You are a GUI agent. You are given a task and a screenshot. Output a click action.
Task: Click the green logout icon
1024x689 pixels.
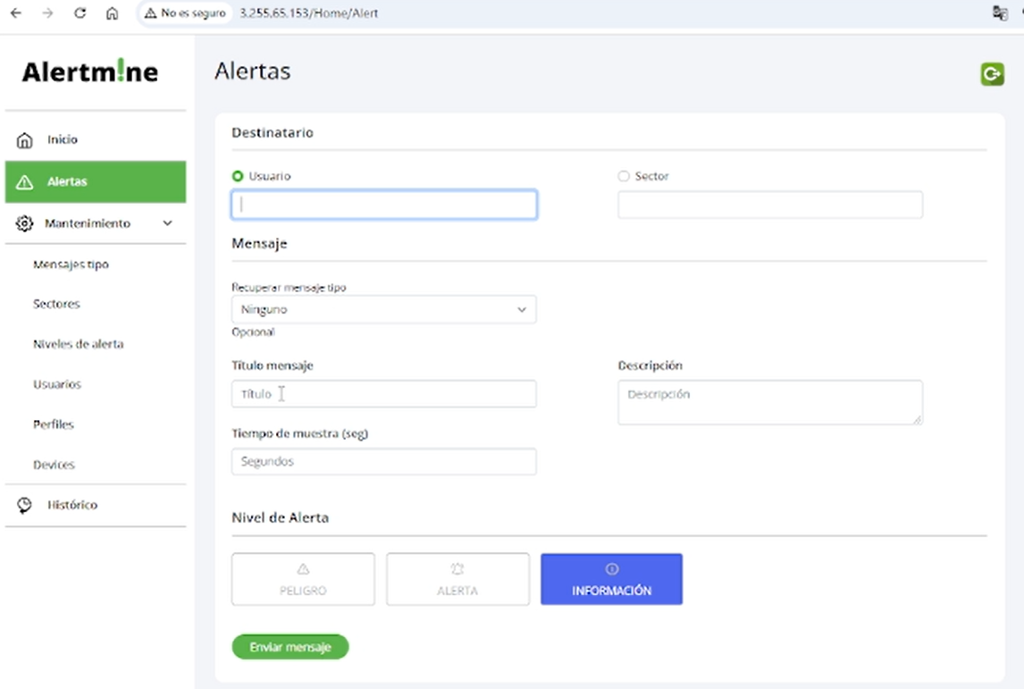click(992, 74)
